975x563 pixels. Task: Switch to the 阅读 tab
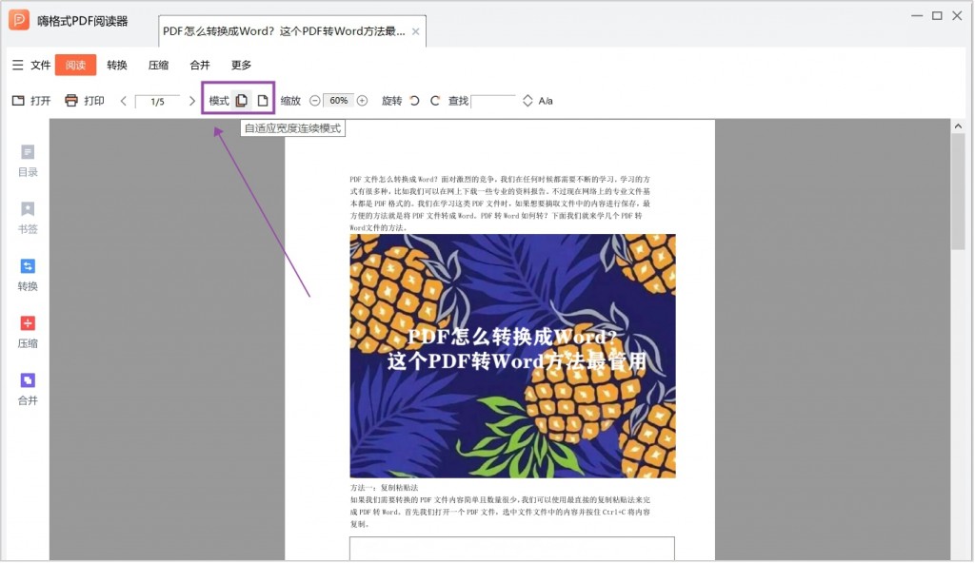tap(75, 65)
